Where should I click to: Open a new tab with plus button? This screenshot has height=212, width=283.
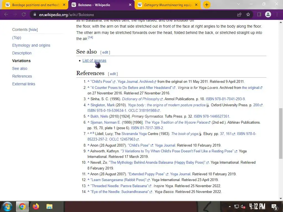coord(207,5)
